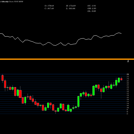This screenshot has height=134, width=134.
Task: Click the 90 price axis label
Action: (128, 112)
